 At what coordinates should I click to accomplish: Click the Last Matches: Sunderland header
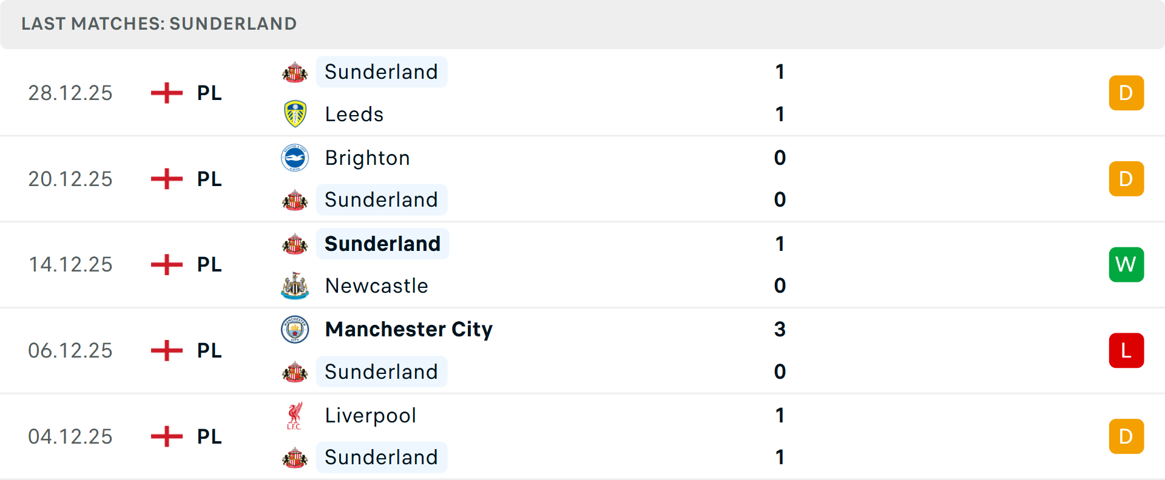(159, 24)
